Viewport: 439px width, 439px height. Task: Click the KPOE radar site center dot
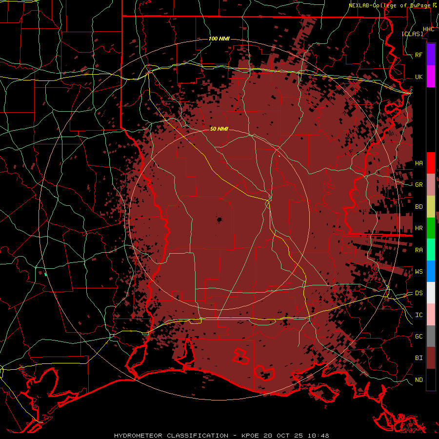pos(219,220)
